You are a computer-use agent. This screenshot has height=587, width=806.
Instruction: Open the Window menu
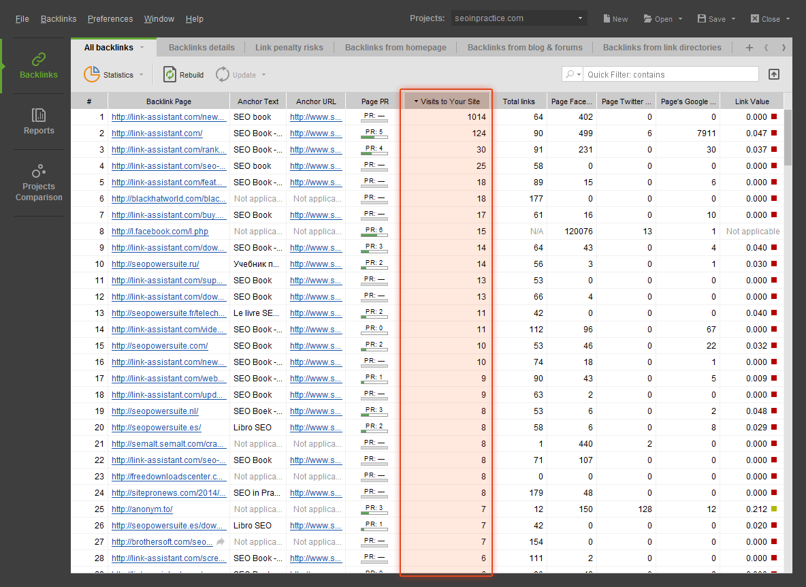159,18
